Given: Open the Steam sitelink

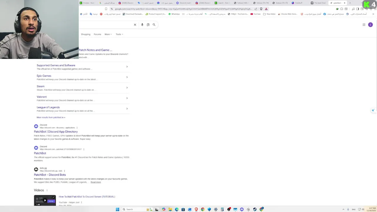Looking at the screenshot, I should click(41, 86).
